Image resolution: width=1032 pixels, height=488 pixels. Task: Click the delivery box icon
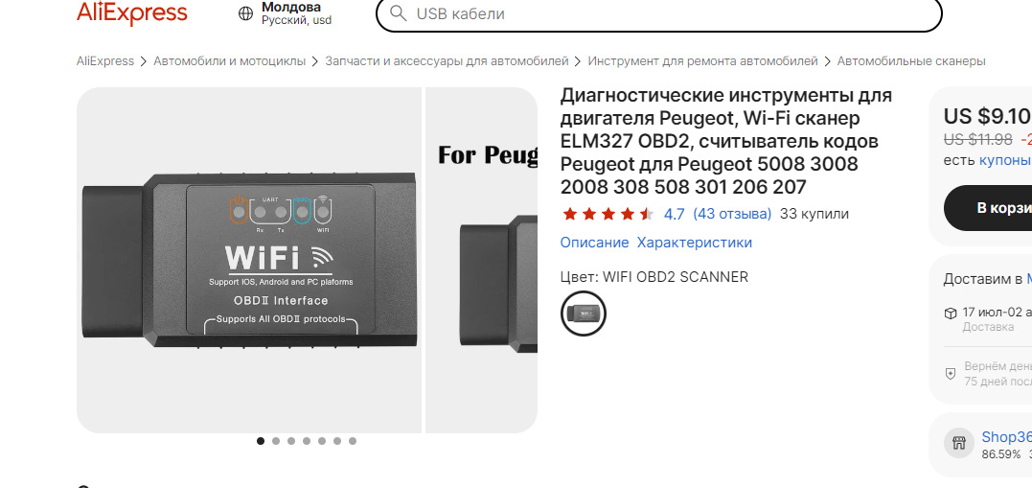click(951, 314)
